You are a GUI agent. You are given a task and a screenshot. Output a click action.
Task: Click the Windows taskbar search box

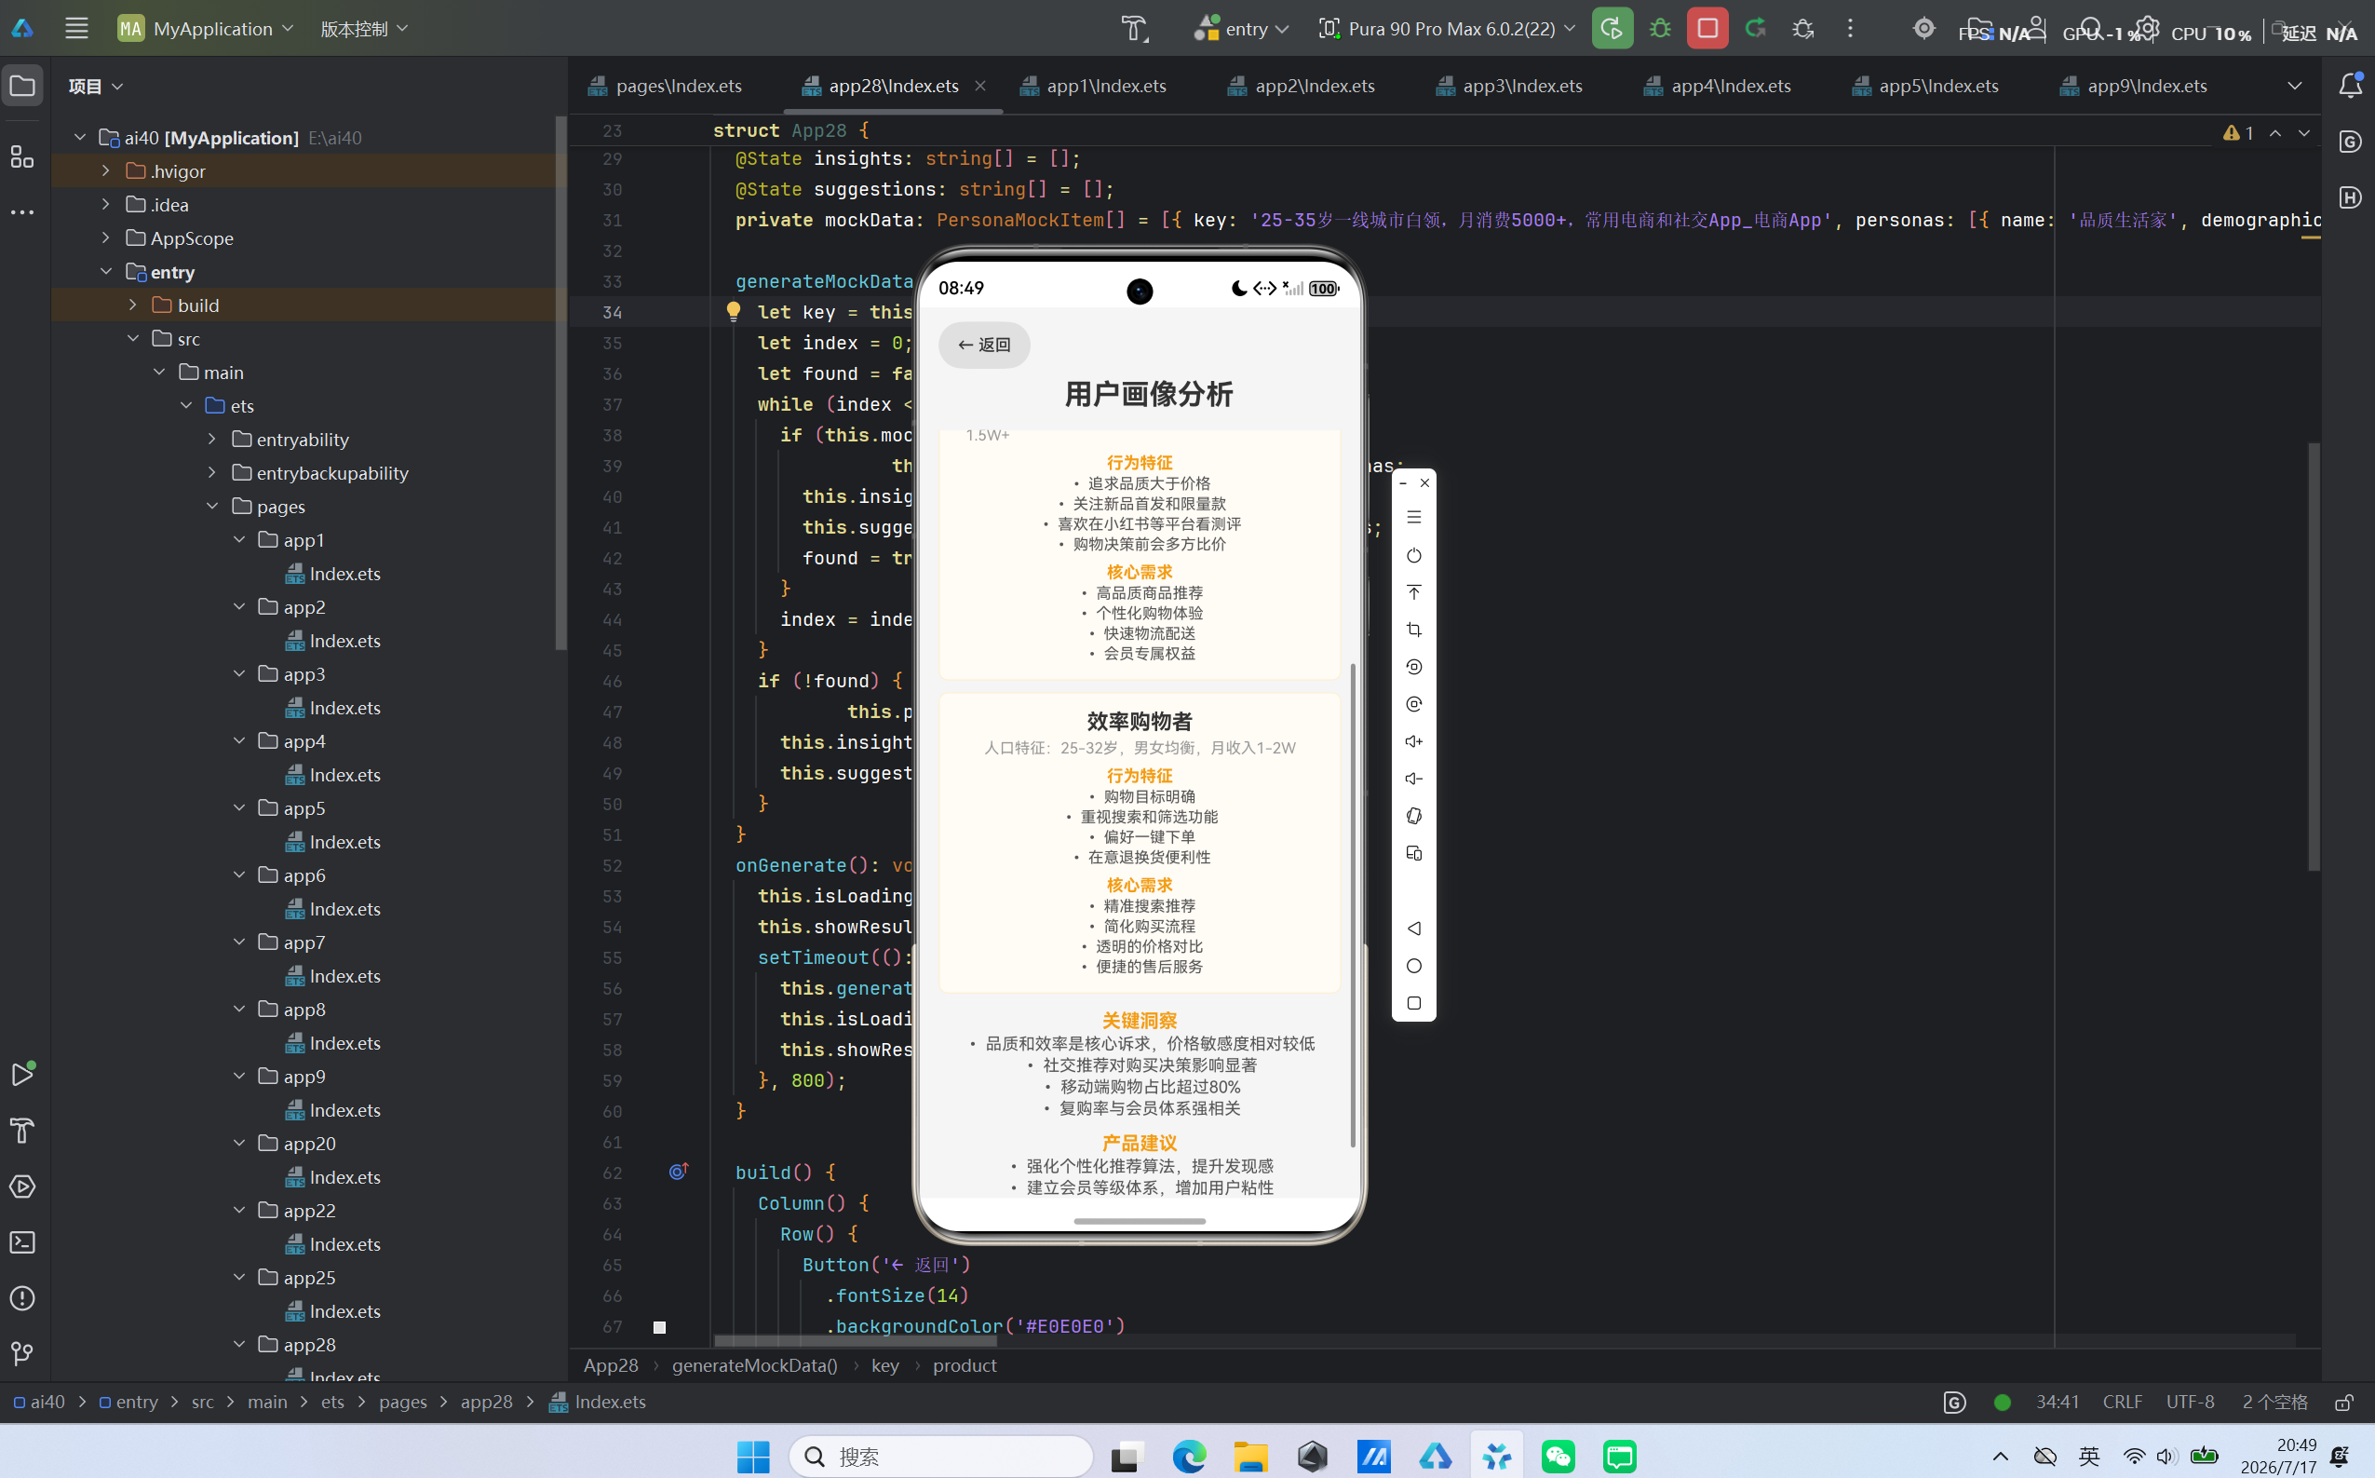coord(939,1457)
